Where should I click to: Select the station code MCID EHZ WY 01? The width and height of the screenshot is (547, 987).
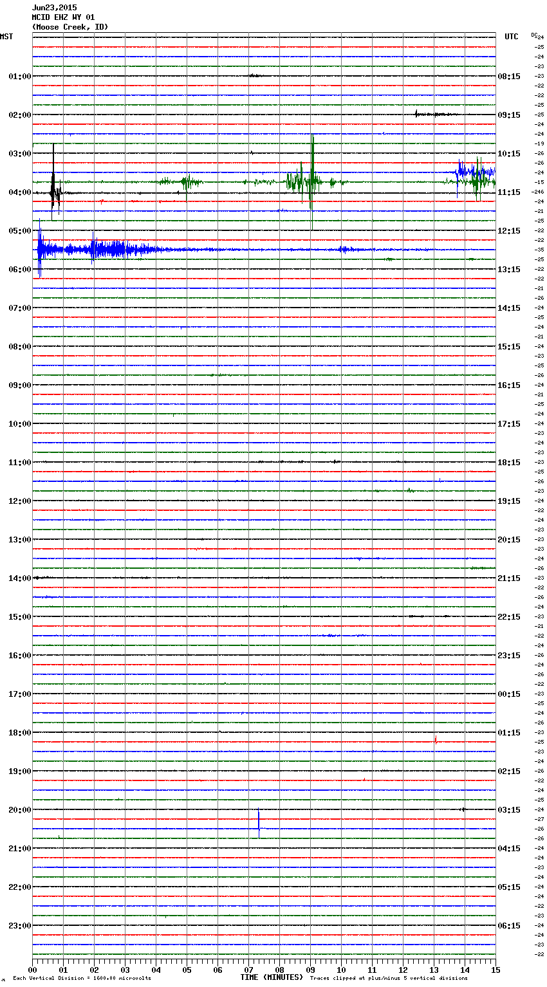(63, 17)
